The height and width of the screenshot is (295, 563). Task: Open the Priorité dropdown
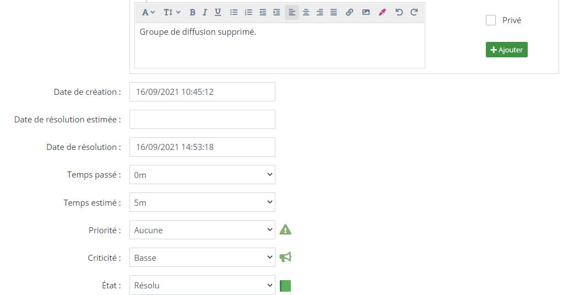tap(202, 230)
